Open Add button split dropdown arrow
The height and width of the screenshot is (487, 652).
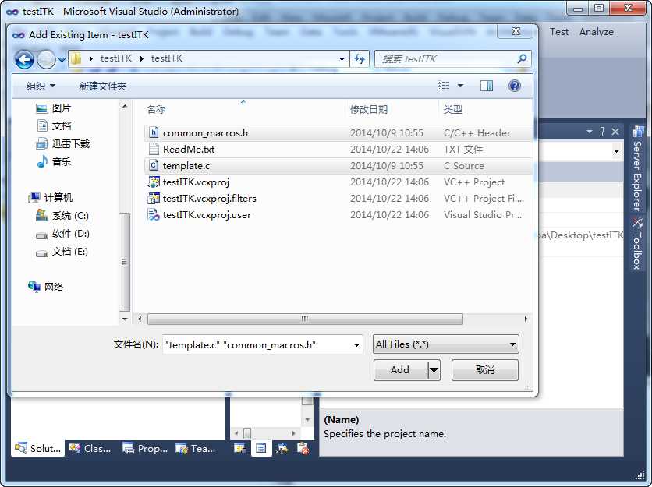[434, 370]
